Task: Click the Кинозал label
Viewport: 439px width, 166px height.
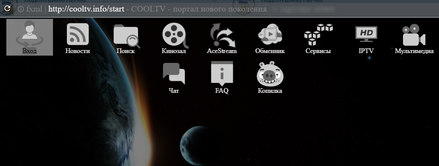Action: pyautogui.click(x=174, y=51)
